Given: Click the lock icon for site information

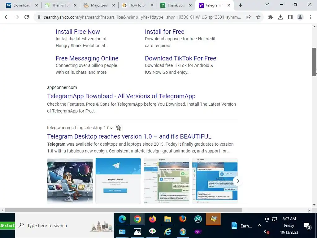Looking at the screenshot, I should [39, 17].
